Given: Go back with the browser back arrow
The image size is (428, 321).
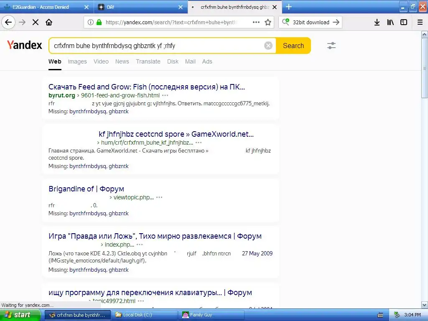Looking at the screenshot, I should point(8,22).
